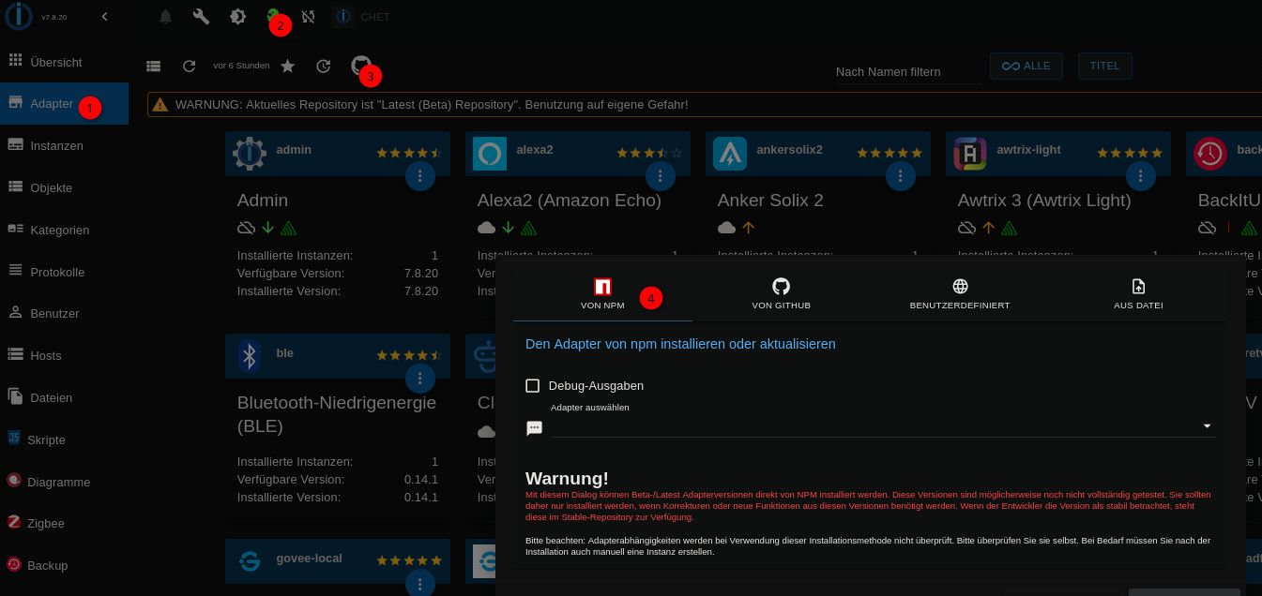Open Übersicht in the sidebar
Image resolution: width=1262 pixels, height=596 pixels.
click(x=64, y=62)
